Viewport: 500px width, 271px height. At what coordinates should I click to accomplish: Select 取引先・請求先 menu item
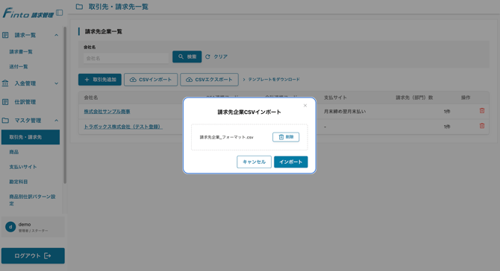coord(31,137)
